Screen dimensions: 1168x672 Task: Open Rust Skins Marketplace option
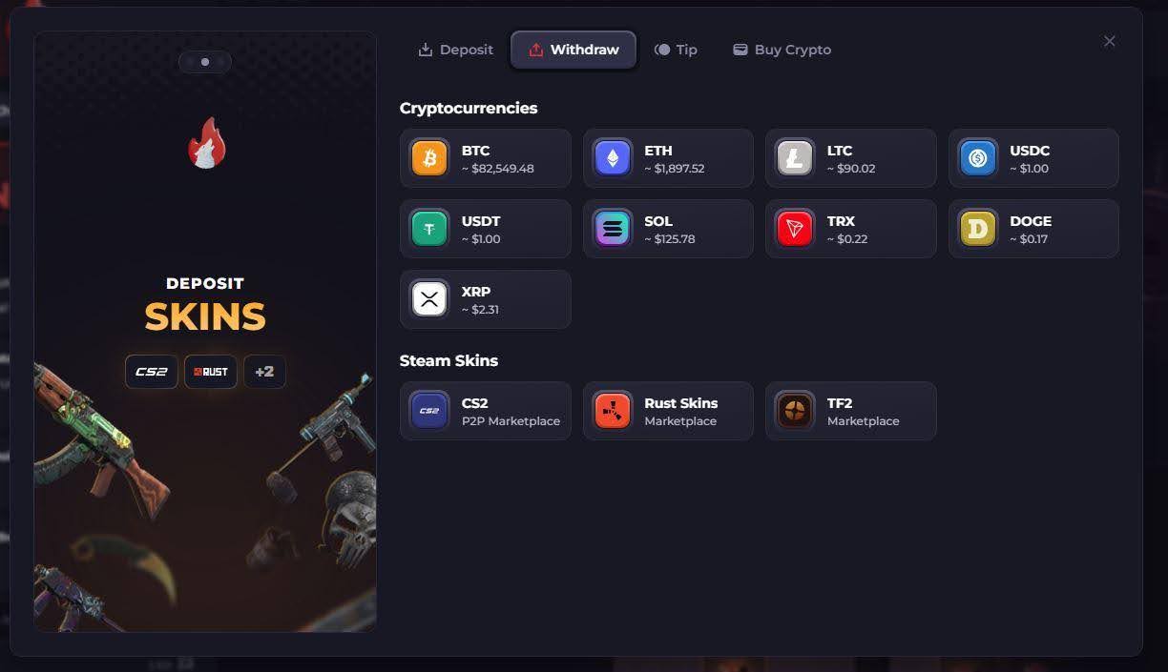668,411
